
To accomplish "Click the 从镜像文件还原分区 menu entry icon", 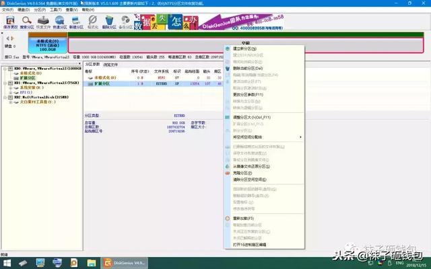I will [228, 166].
